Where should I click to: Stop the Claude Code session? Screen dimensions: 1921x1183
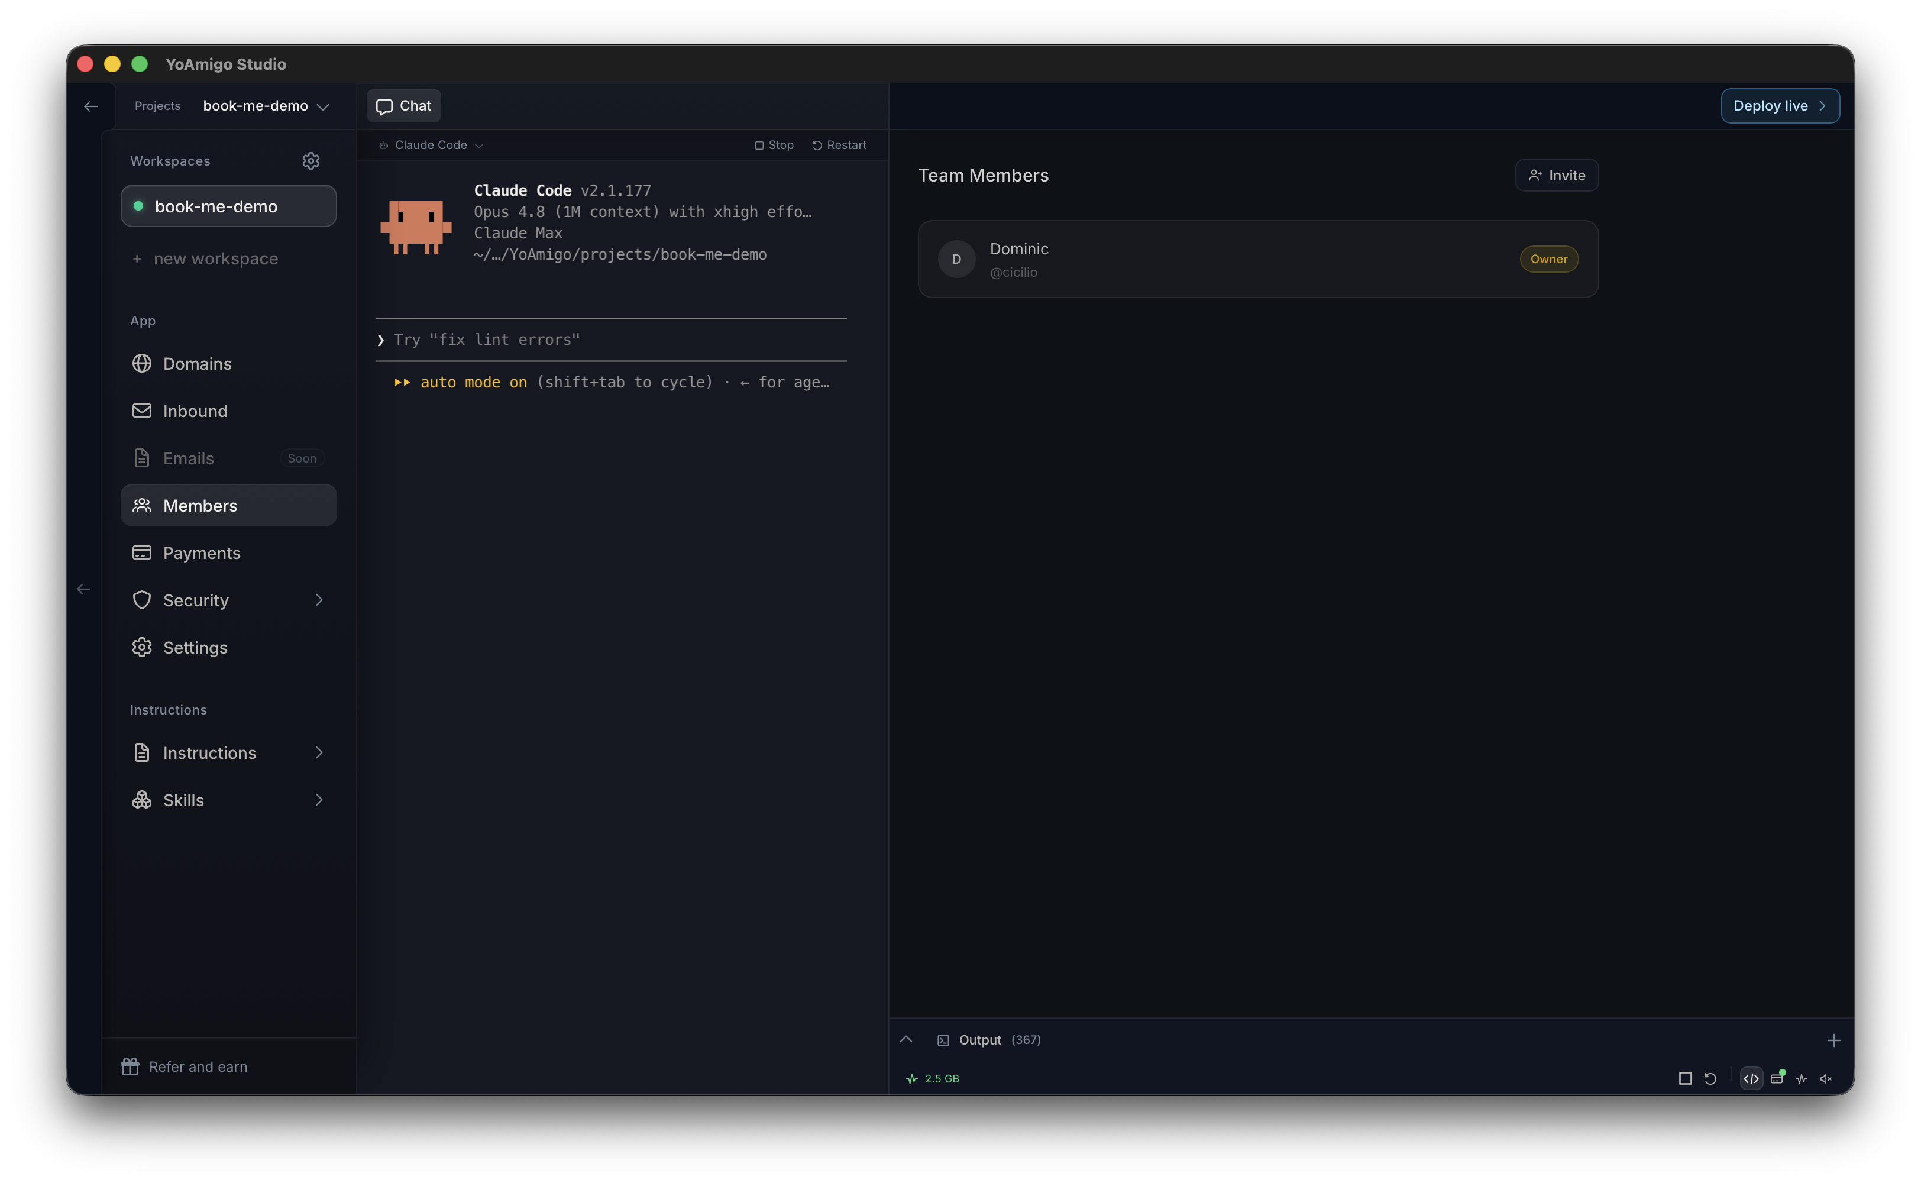coord(774,145)
